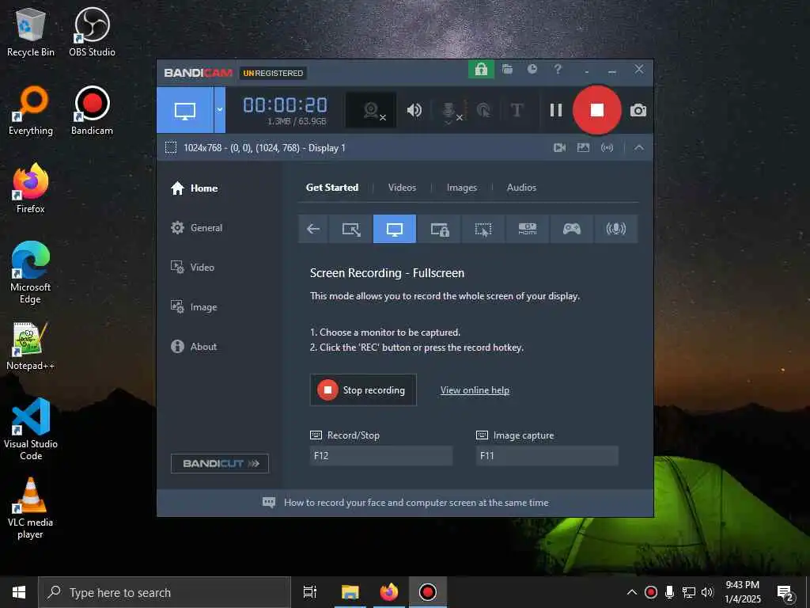Select the rectangle on screen mode icon

point(350,229)
